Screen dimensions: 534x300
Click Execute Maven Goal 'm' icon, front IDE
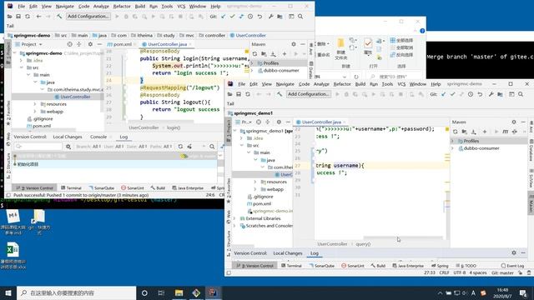506,132
